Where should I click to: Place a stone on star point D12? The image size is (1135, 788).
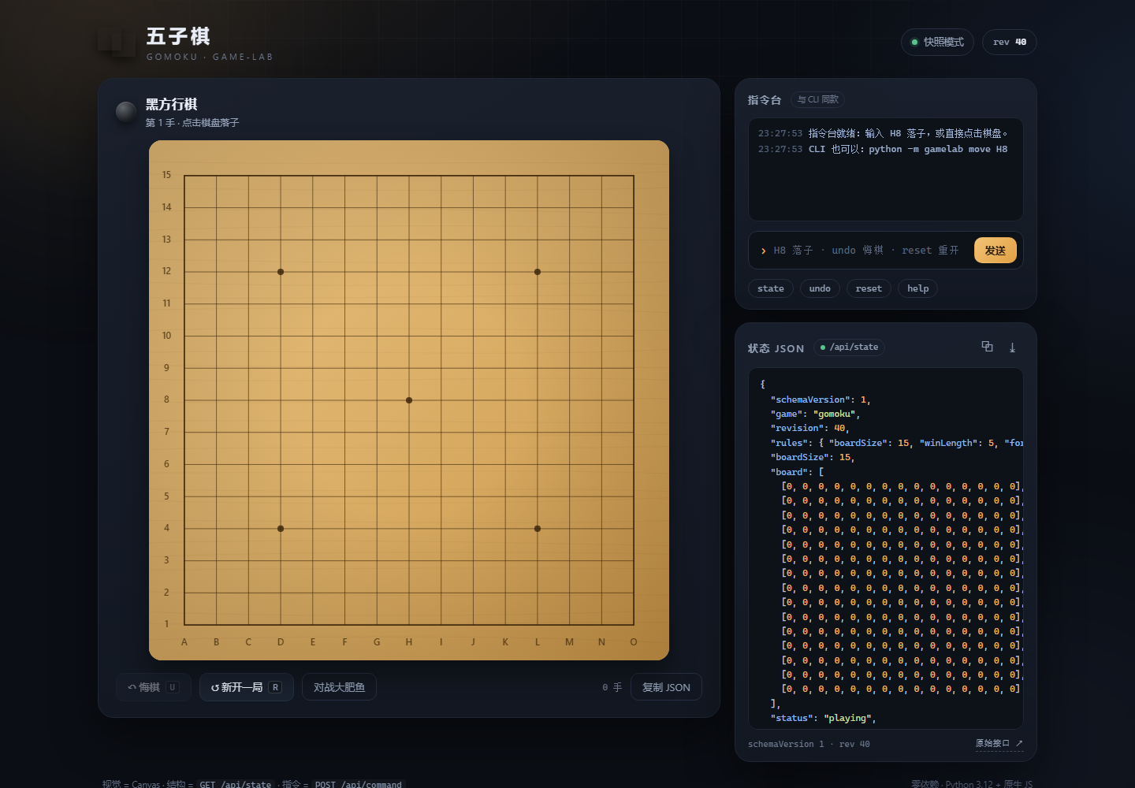[281, 272]
